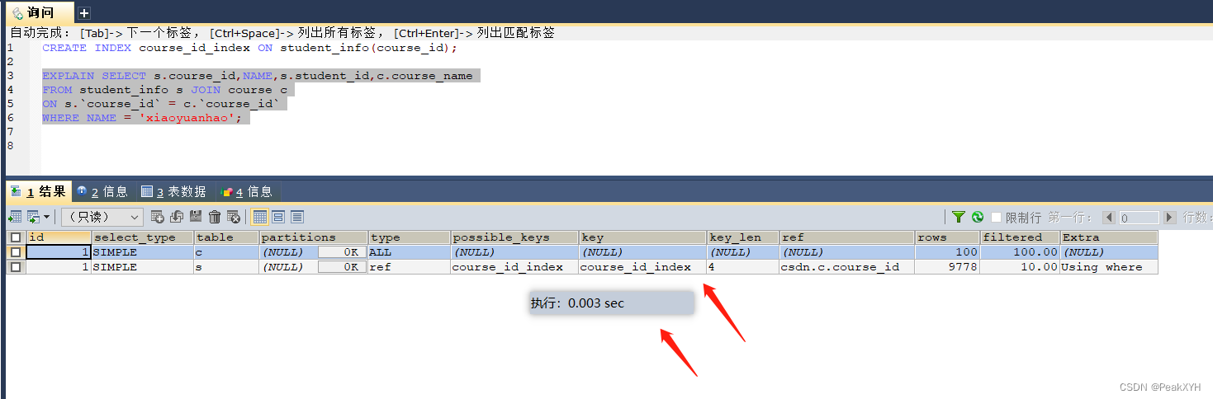The width and height of the screenshot is (1213, 399).
Task: Click the insert new row icon
Action: pos(158,217)
